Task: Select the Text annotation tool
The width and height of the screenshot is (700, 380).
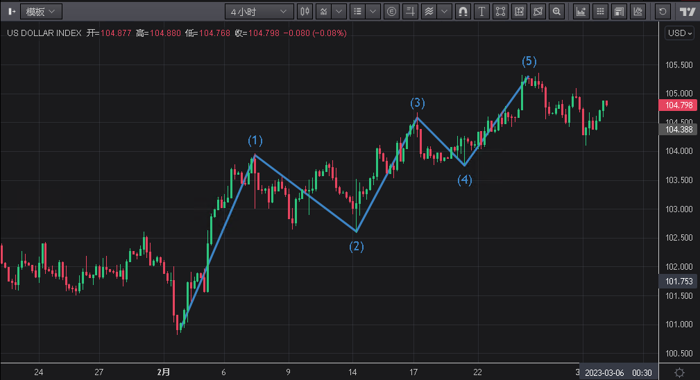Action: 481,12
